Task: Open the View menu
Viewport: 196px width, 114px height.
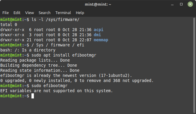Action: (x=29, y=13)
